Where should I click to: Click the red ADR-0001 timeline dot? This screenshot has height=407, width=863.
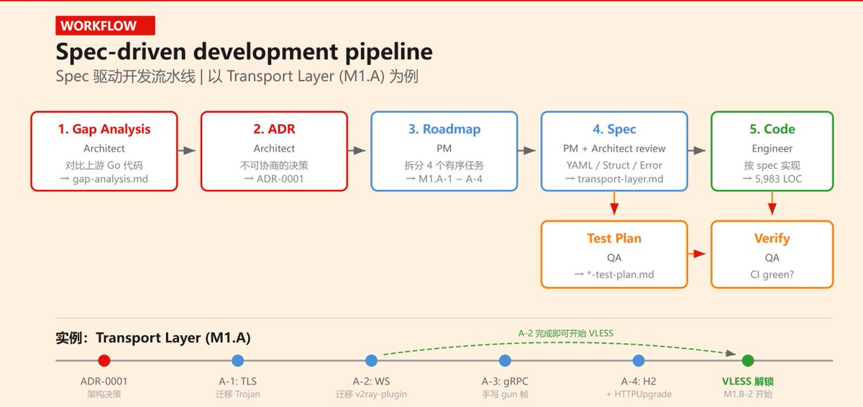point(104,360)
